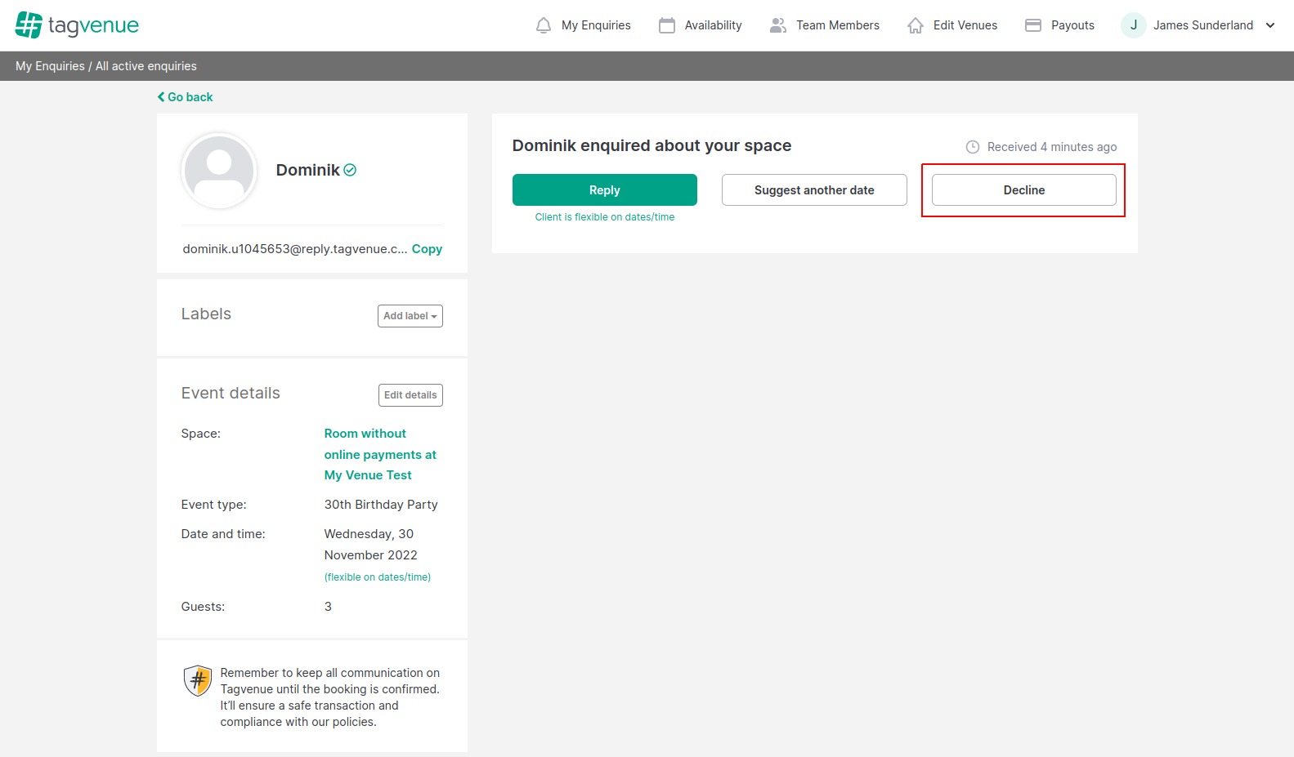Click the card icon beside Payouts

coord(1033,25)
